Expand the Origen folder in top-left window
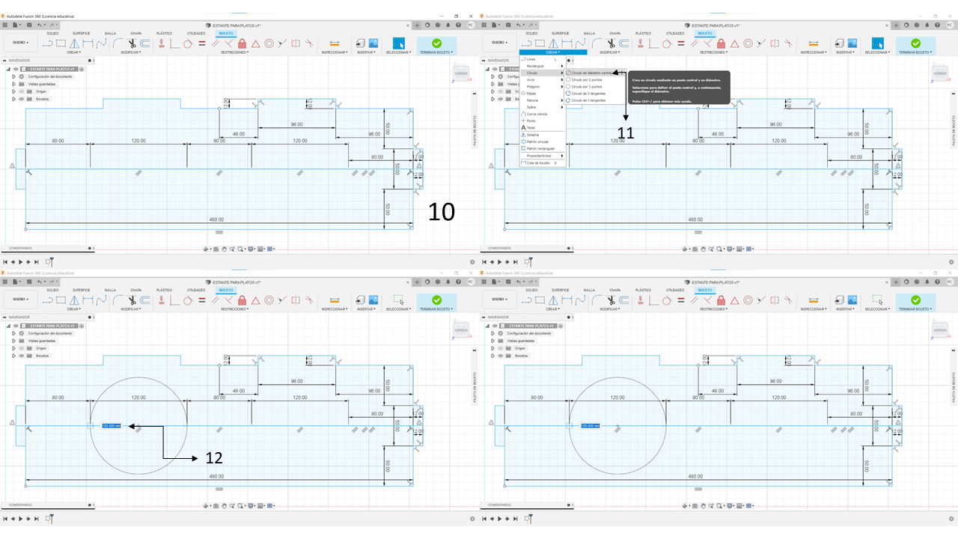958x539 pixels. [x=13, y=91]
